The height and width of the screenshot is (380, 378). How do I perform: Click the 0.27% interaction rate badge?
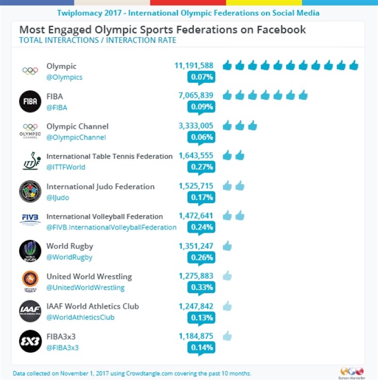pyautogui.click(x=201, y=167)
